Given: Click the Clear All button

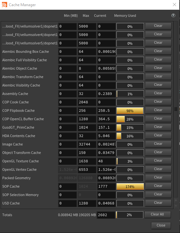Looking at the screenshot, I should 157,215.
